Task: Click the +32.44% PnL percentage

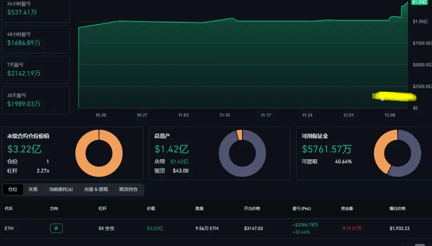Action: [x=301, y=232]
